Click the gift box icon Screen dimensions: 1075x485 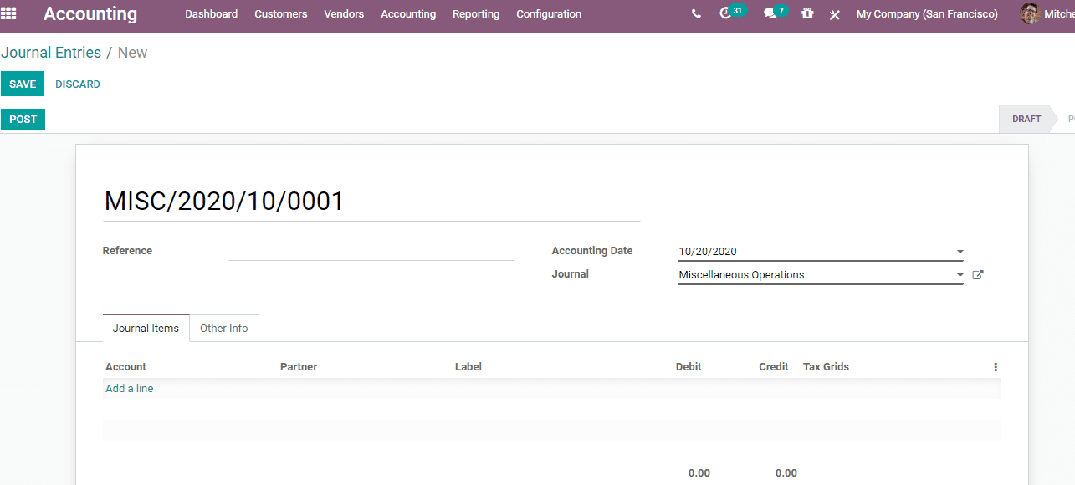click(806, 13)
